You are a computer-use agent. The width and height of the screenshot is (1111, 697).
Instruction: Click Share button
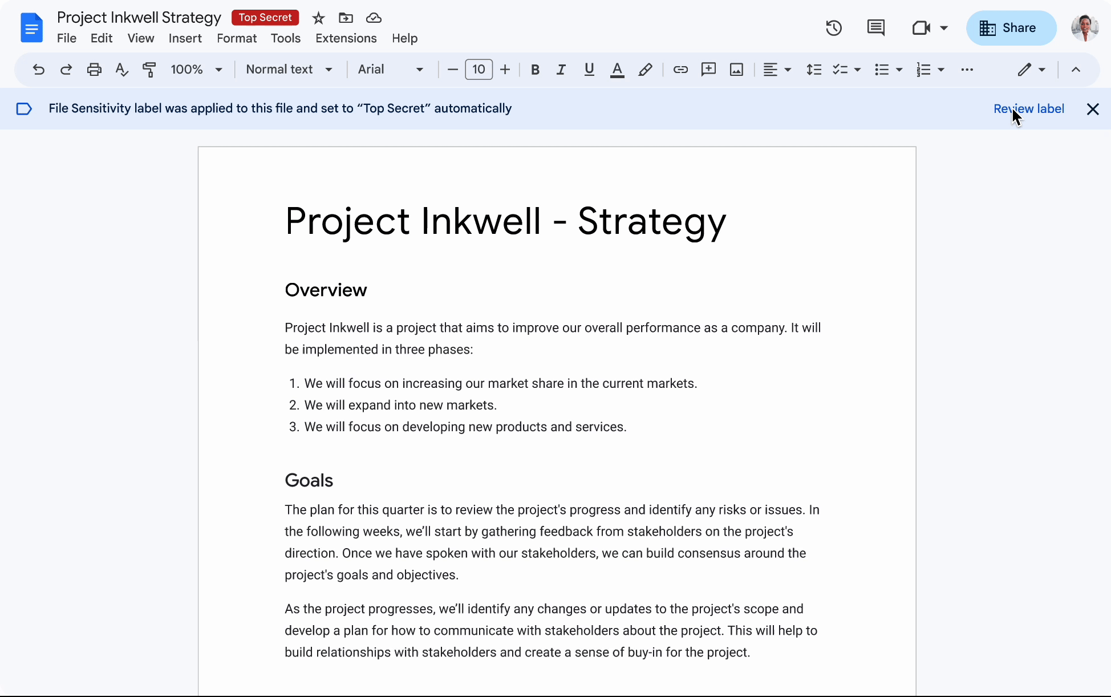(x=1007, y=28)
